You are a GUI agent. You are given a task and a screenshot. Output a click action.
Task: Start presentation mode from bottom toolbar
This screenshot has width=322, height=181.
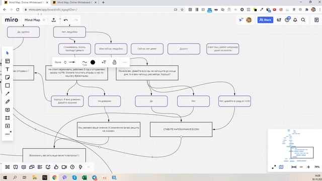pyautogui.click(x=16, y=167)
